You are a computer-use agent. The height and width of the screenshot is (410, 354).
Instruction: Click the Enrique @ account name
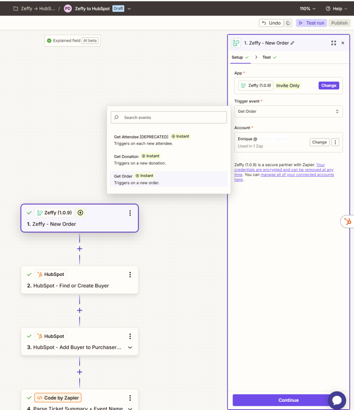tap(247, 139)
